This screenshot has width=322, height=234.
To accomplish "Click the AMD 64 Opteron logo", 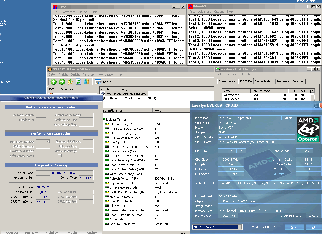I will pyautogui.click(x=308, y=129).
